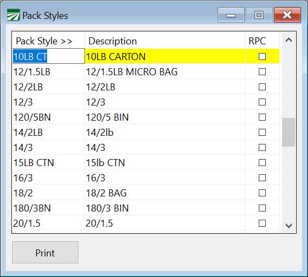Click the 10LB CT pack style input field
The image size is (308, 277).
click(x=49, y=56)
